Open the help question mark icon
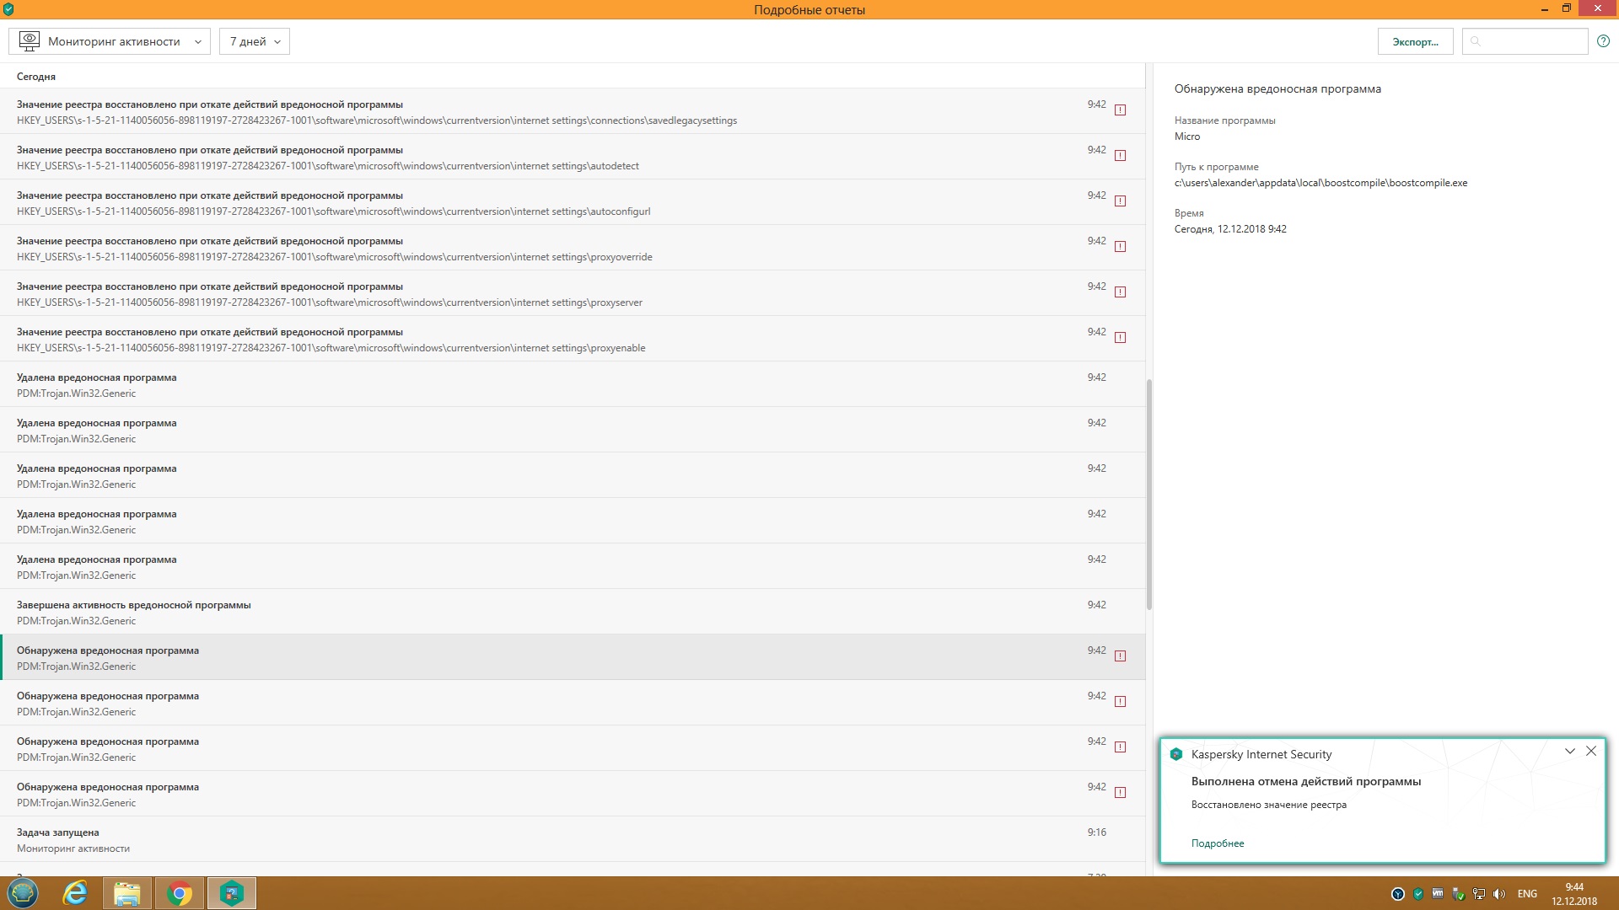This screenshot has width=1619, height=910. (1603, 41)
